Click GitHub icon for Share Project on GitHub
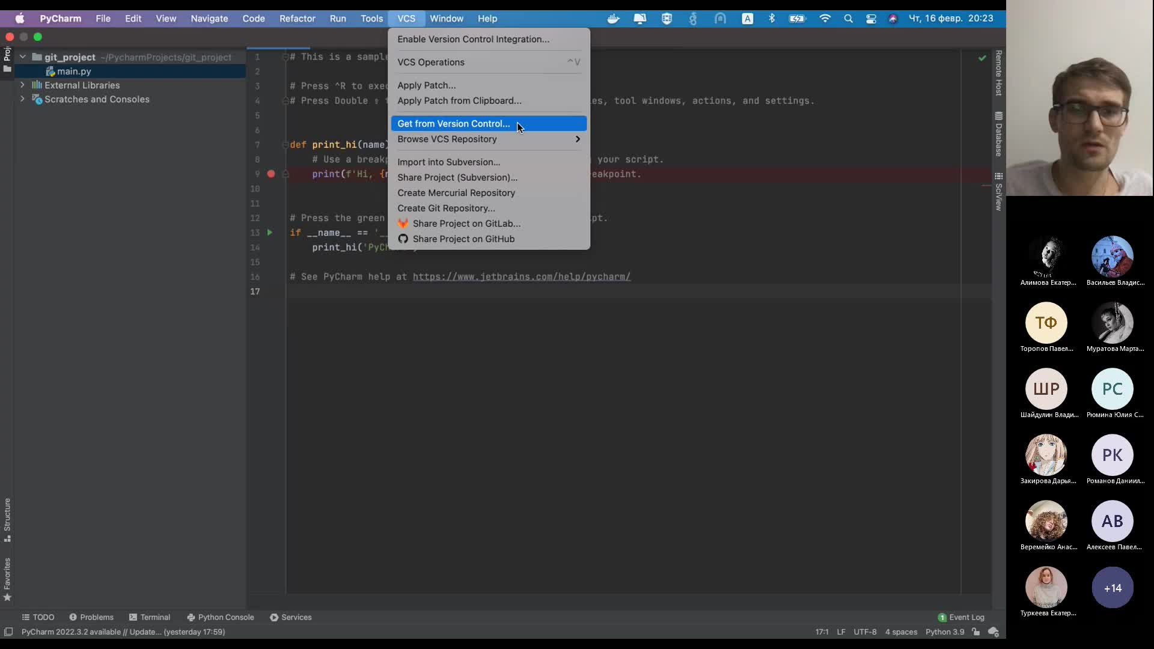 (403, 239)
